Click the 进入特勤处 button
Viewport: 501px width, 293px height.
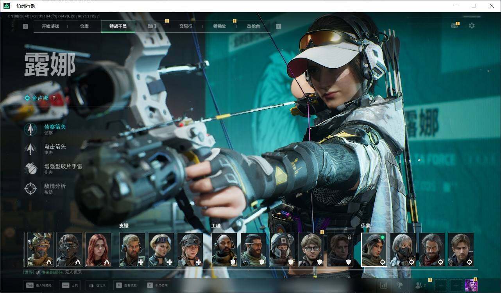click(38, 285)
